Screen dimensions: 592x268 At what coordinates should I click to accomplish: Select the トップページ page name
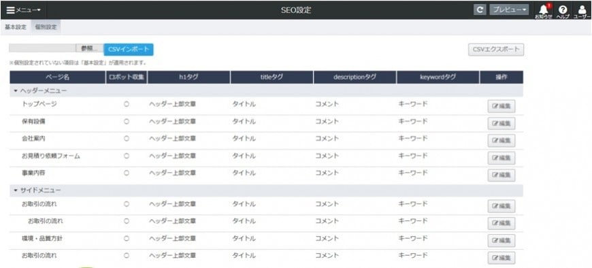pyautogui.click(x=39, y=104)
